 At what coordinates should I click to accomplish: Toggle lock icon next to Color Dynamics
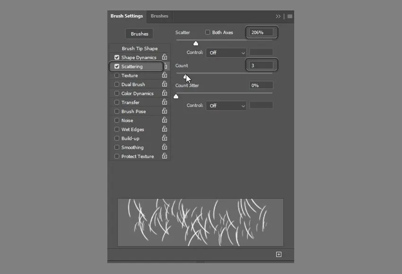click(165, 93)
